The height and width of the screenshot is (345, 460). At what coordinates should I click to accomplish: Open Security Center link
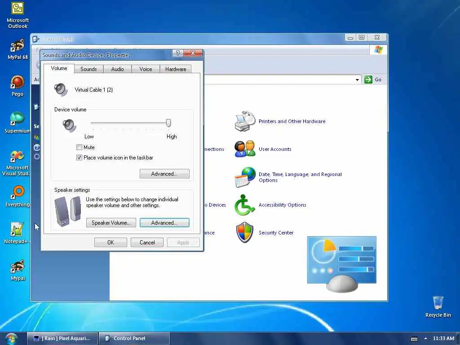(276, 233)
